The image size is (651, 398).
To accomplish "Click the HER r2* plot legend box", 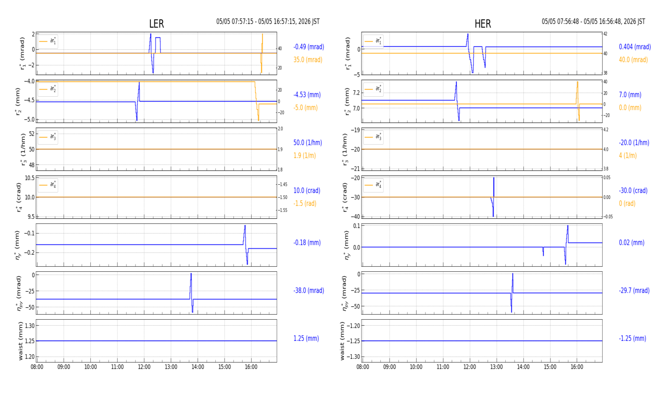I will pos(373,89).
